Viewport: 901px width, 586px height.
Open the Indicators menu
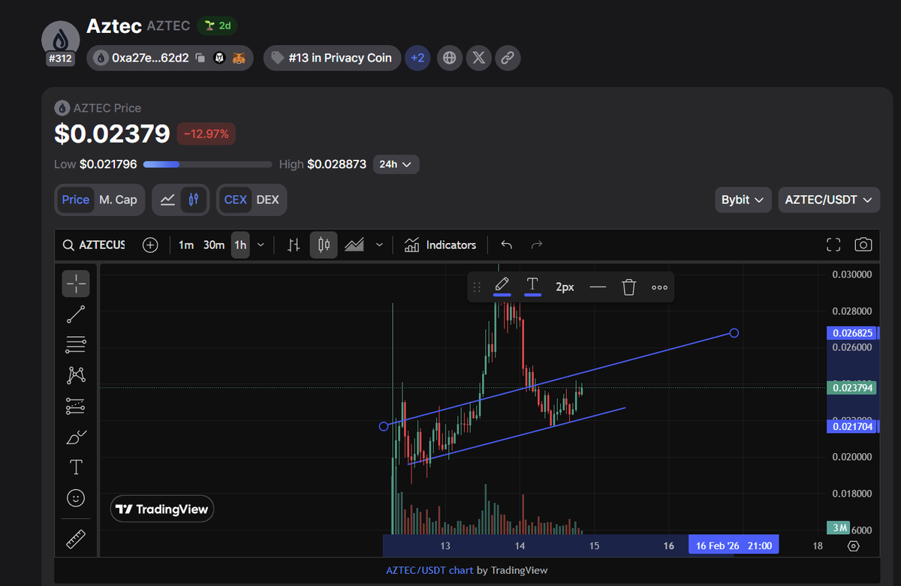(x=440, y=245)
